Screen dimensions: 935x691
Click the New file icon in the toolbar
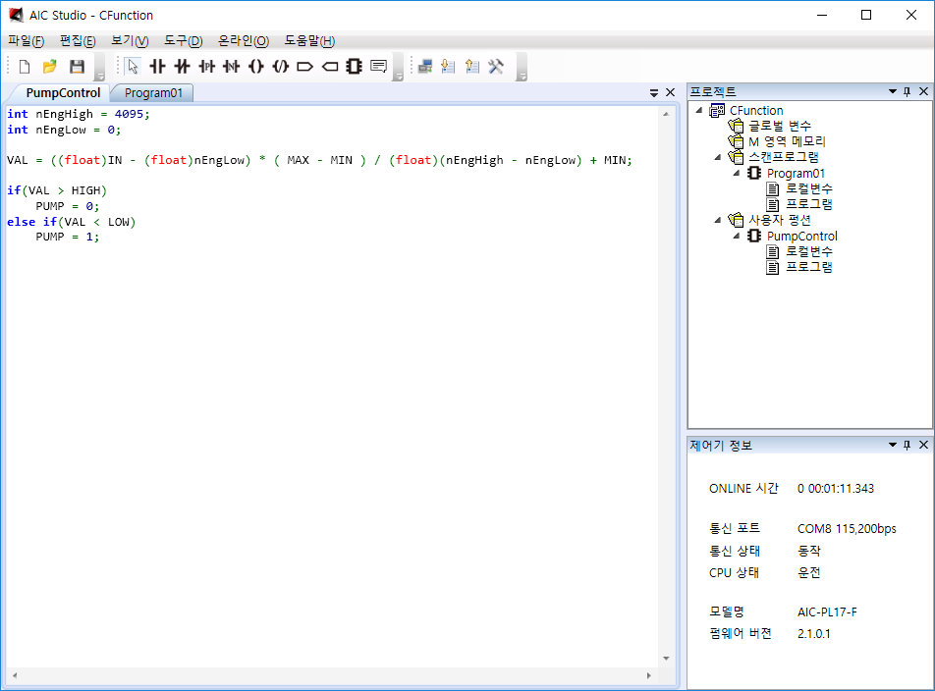click(x=25, y=67)
